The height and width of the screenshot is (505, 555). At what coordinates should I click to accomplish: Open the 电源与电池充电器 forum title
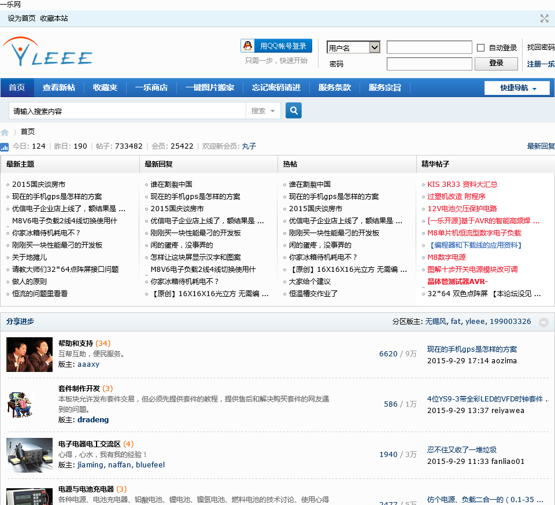click(86, 489)
